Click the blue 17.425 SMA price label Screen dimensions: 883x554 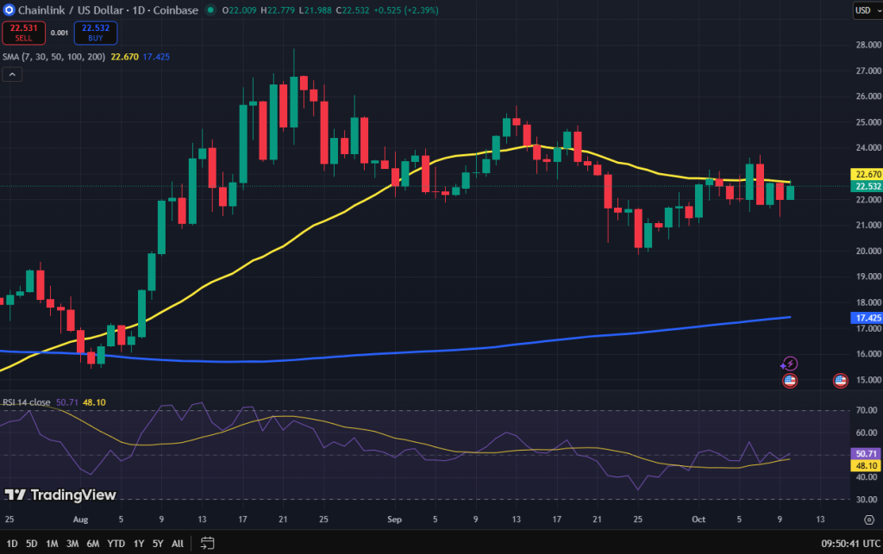click(x=865, y=318)
